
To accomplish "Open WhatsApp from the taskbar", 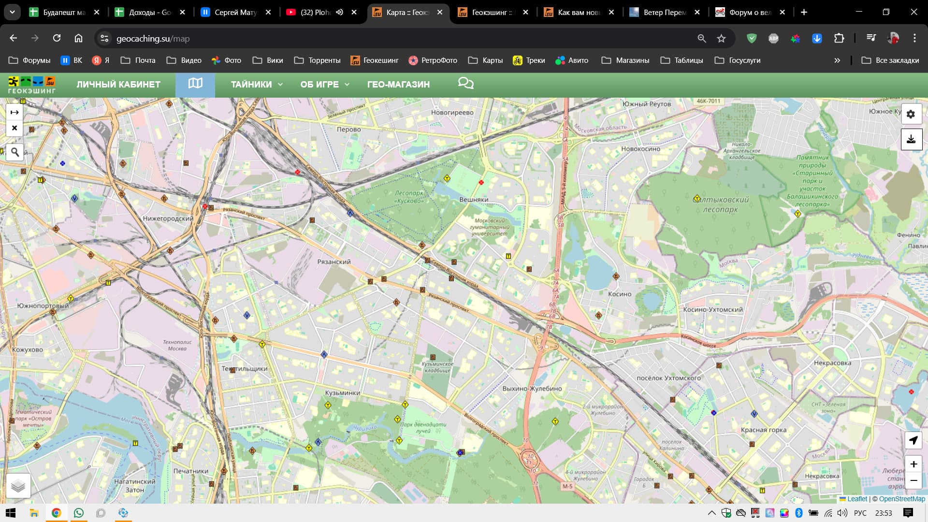I will [78, 513].
